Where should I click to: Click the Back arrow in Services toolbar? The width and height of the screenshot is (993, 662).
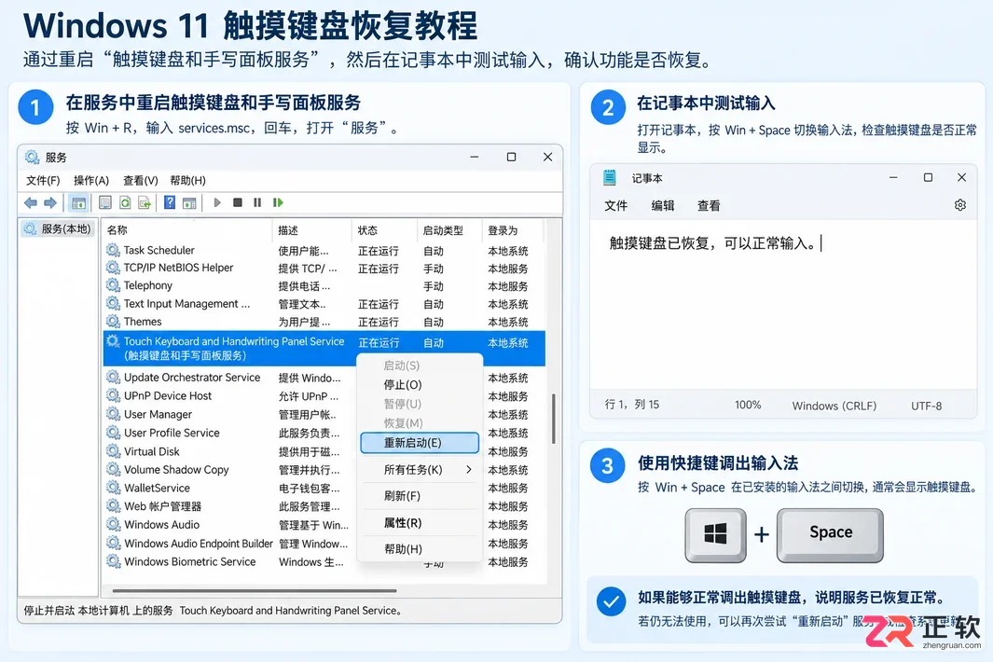pyautogui.click(x=30, y=202)
